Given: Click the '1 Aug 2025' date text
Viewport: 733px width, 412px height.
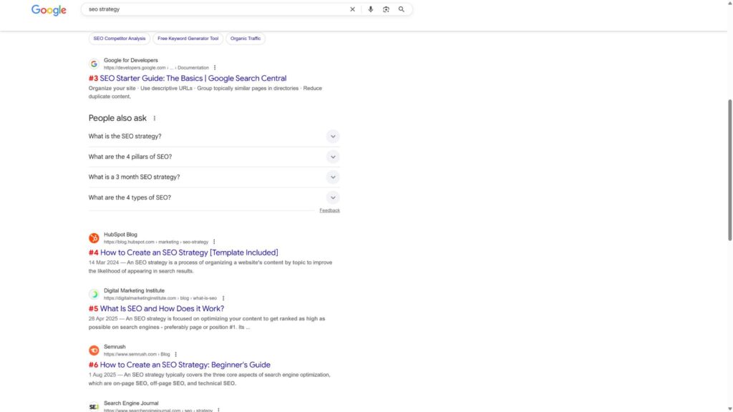Looking at the screenshot, I should (102, 375).
